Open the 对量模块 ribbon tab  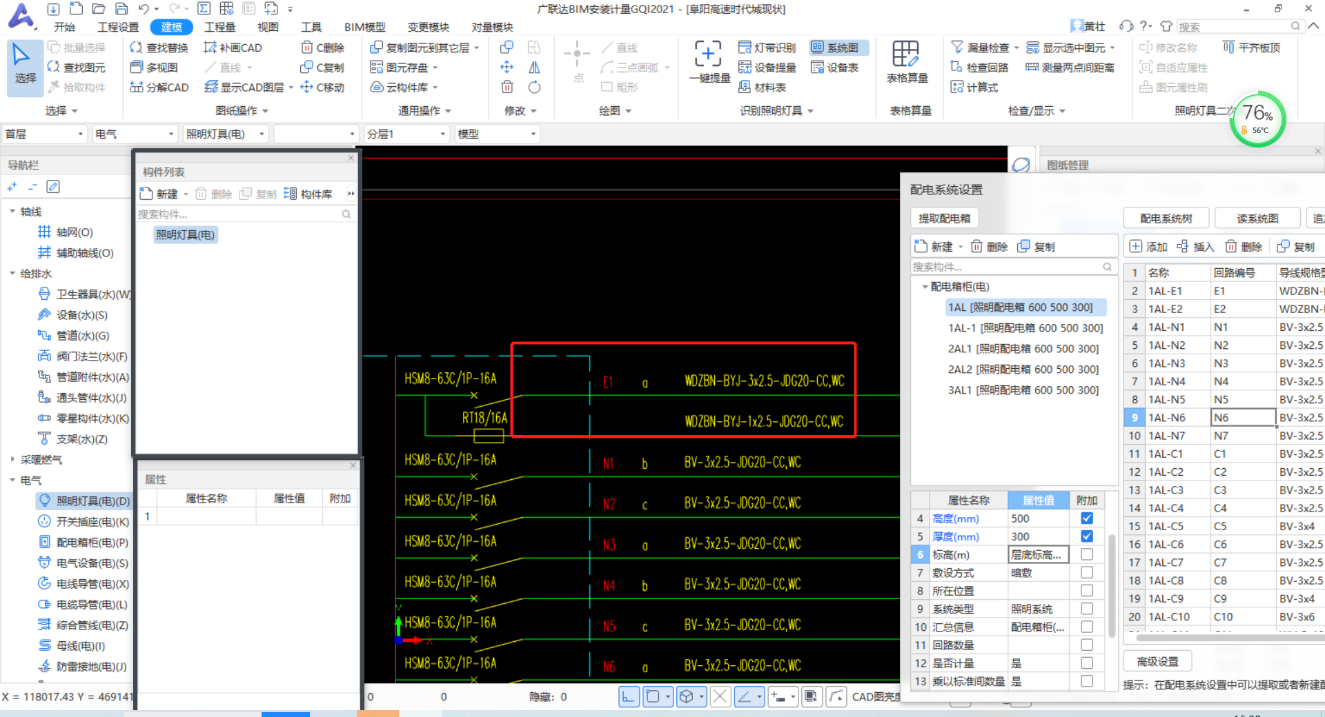coord(492,27)
